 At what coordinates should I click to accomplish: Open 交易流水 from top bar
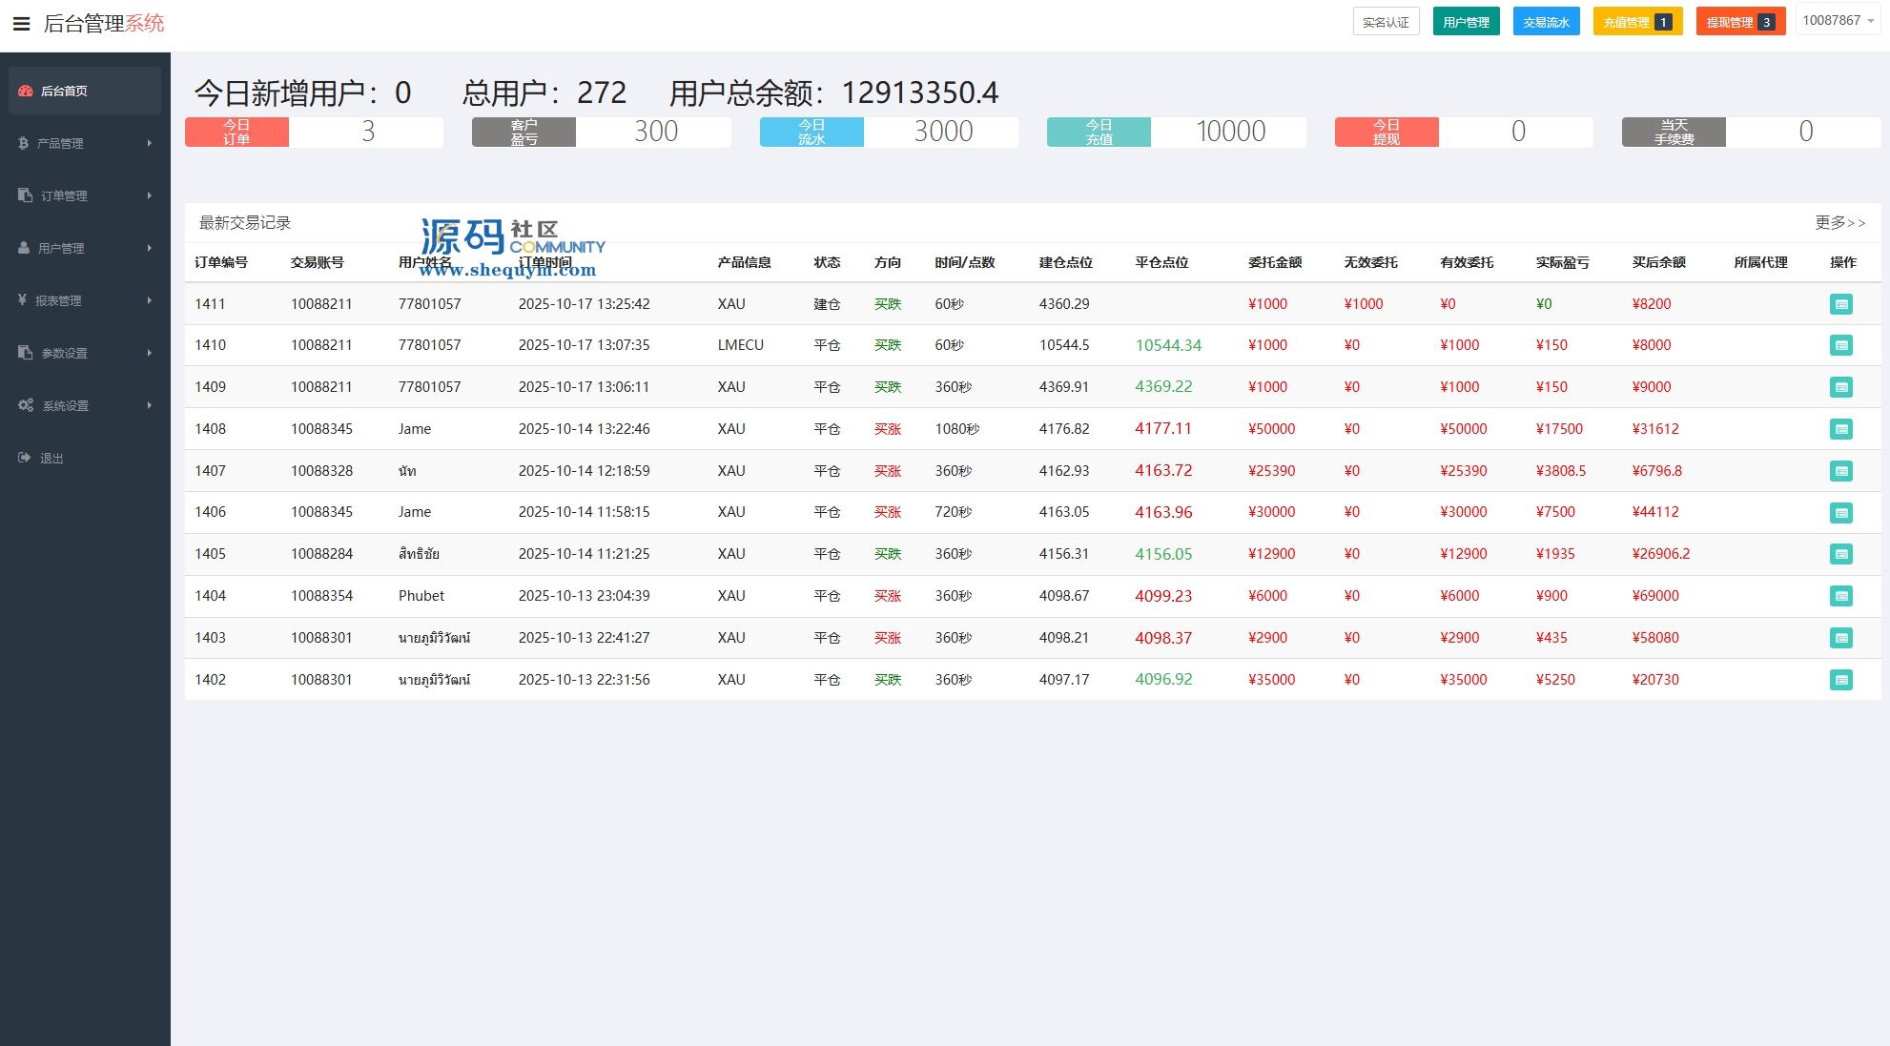(1546, 22)
